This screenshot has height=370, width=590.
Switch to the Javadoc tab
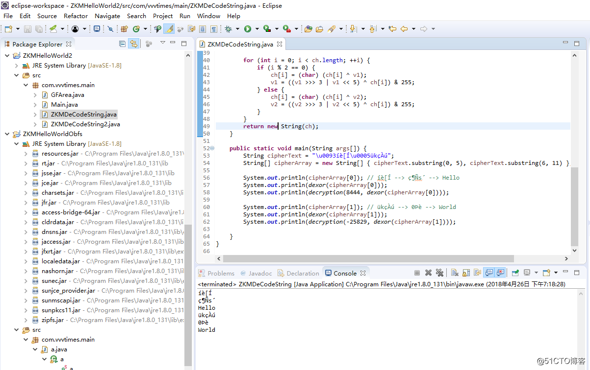pos(256,273)
